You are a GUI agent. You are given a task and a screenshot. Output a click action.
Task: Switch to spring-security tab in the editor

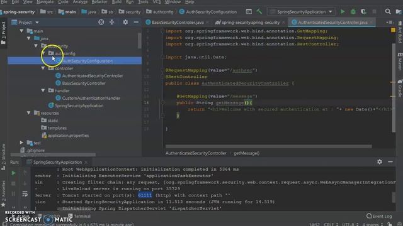250,23
